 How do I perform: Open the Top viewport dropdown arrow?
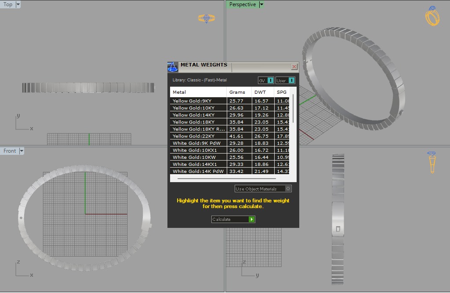pos(18,4)
